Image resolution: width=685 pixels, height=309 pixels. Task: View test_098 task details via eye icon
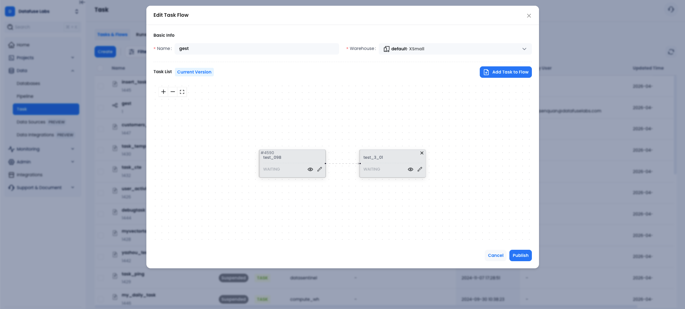coord(310,169)
